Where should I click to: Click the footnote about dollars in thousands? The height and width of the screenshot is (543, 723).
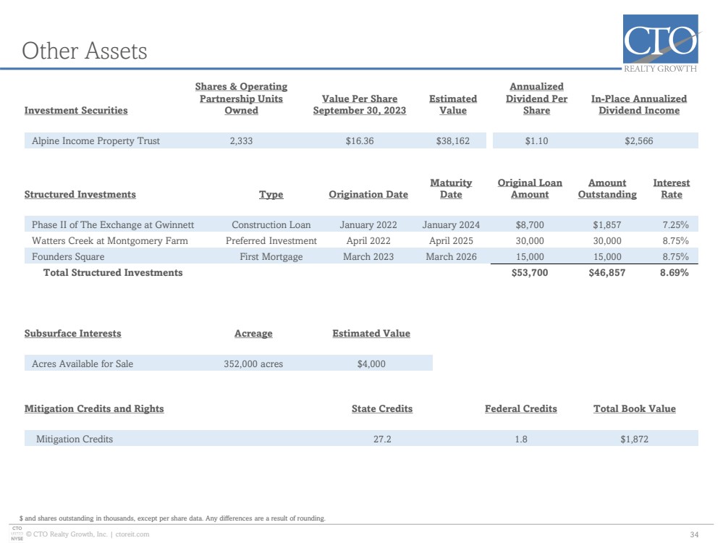click(172, 518)
